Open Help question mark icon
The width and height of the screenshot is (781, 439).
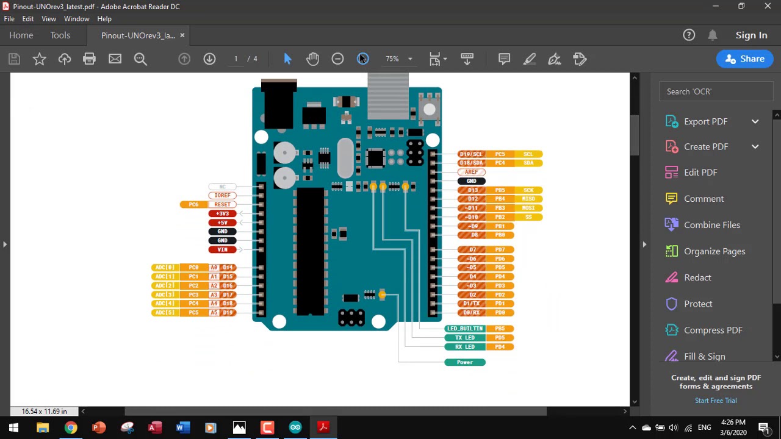[x=689, y=35]
